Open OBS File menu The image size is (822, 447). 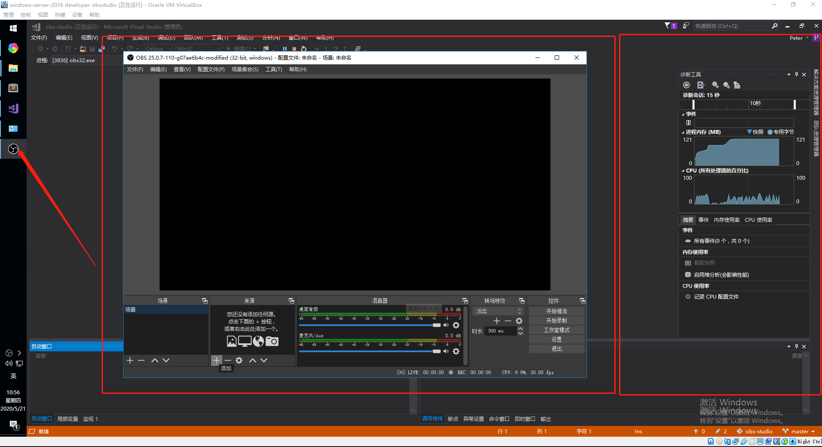pyautogui.click(x=135, y=69)
